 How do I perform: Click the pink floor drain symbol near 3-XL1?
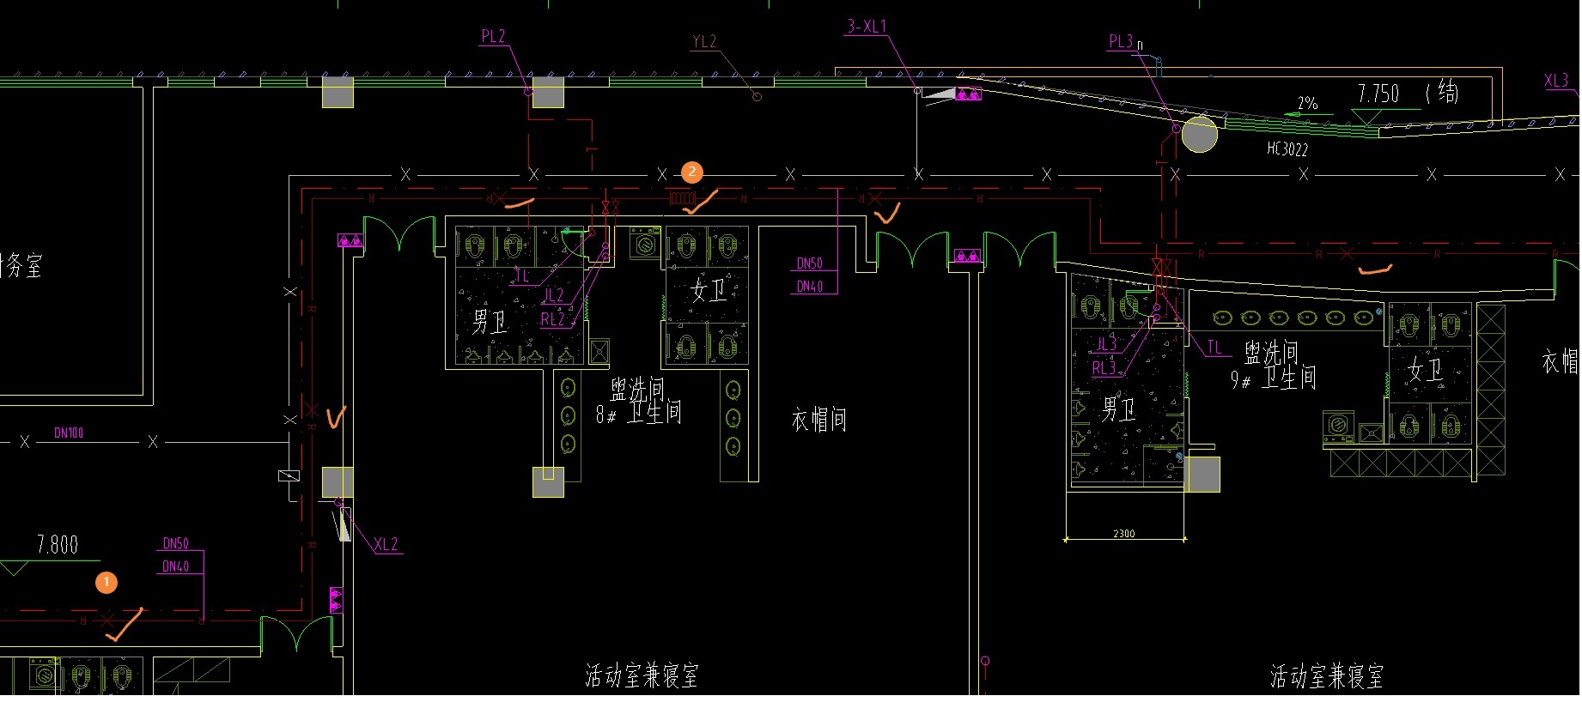[969, 94]
